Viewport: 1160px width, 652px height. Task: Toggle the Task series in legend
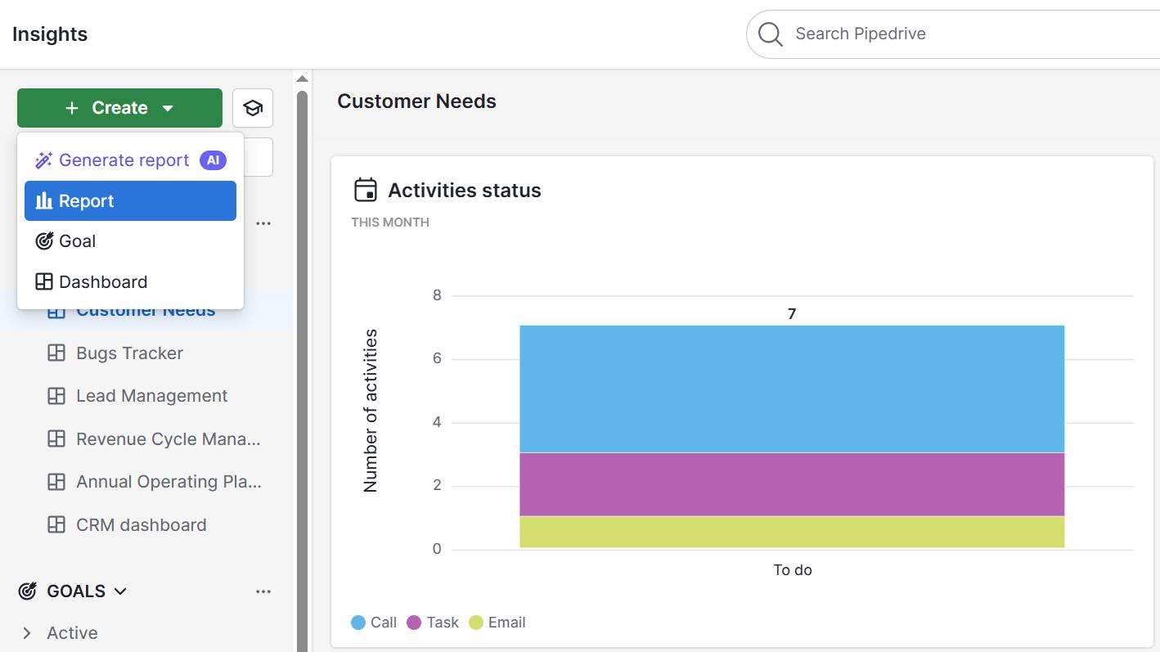pyautogui.click(x=433, y=623)
